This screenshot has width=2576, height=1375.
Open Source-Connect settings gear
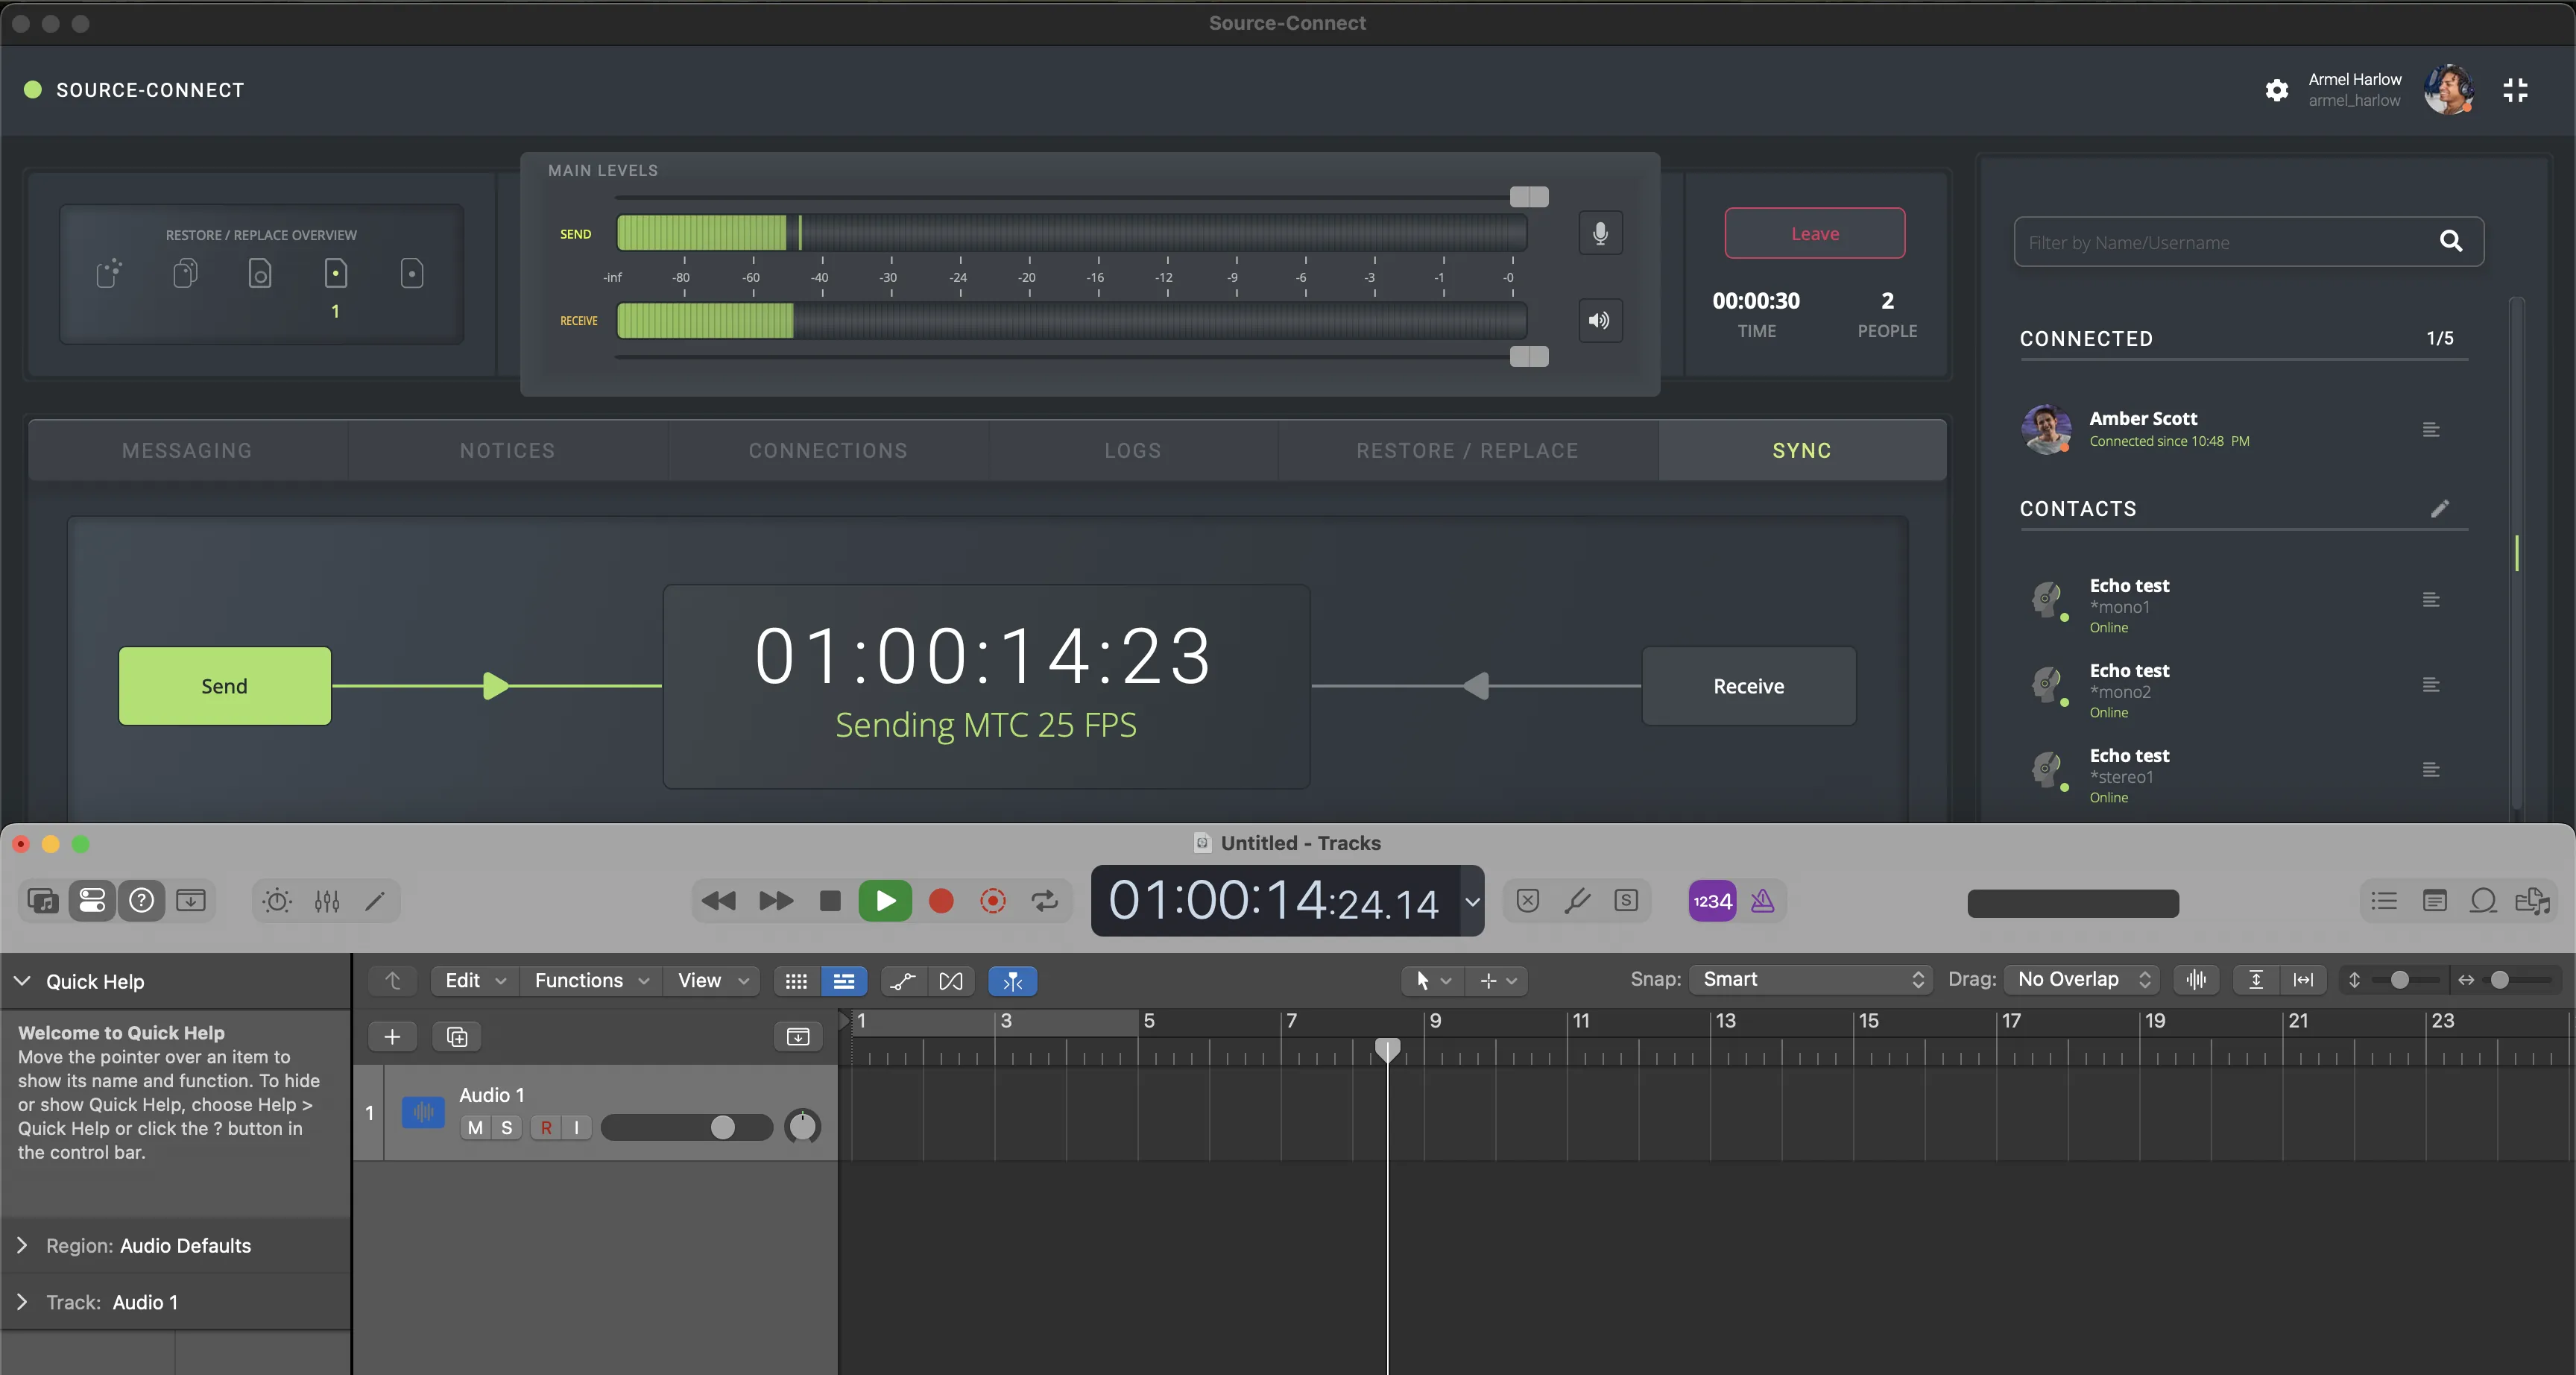coord(2276,90)
